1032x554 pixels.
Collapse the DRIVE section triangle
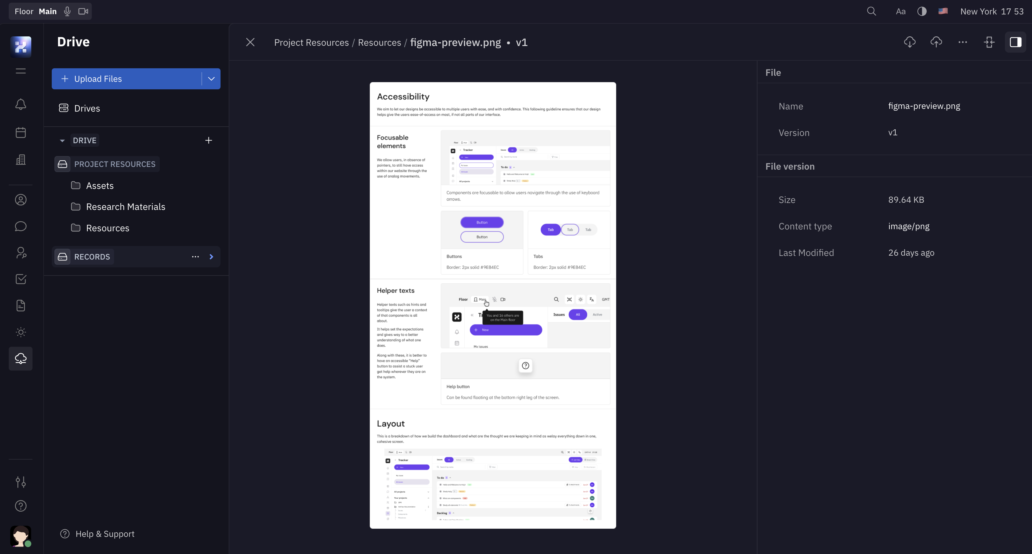(62, 140)
